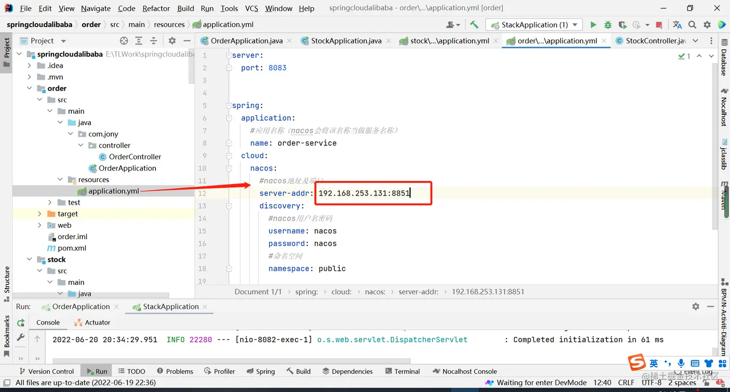Minimize the Run tool window
This screenshot has width=730, height=392.
point(711,307)
